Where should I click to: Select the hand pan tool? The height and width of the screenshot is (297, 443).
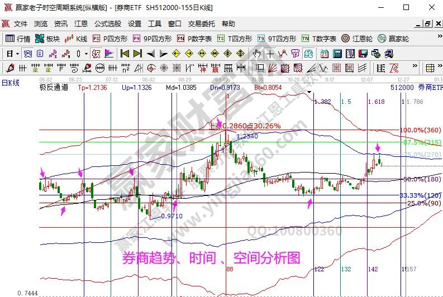pos(256,54)
